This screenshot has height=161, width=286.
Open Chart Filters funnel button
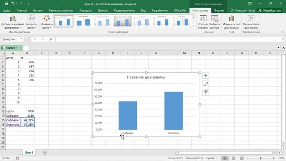click(x=206, y=93)
